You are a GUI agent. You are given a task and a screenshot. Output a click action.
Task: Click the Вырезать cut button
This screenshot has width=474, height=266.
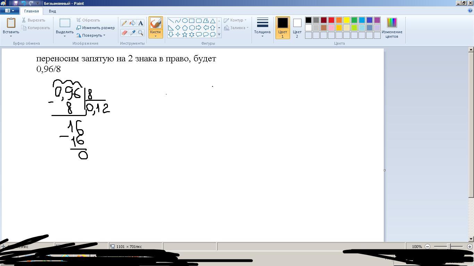pyautogui.click(x=33, y=20)
